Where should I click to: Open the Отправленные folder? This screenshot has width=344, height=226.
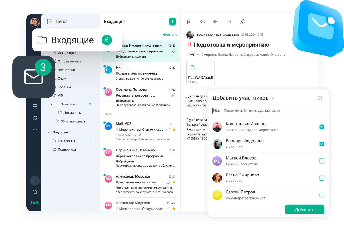coord(69,61)
